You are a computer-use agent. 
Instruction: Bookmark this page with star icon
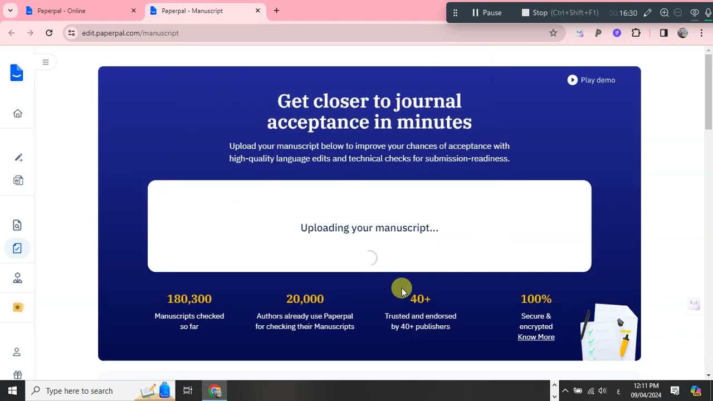pos(553,33)
